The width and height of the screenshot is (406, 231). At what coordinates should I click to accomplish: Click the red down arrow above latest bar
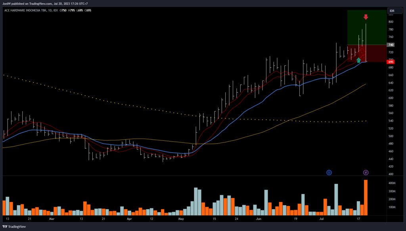pos(366,17)
